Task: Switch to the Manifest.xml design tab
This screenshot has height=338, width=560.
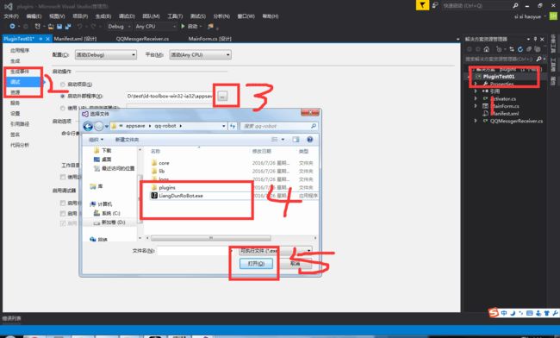Action: (75, 39)
